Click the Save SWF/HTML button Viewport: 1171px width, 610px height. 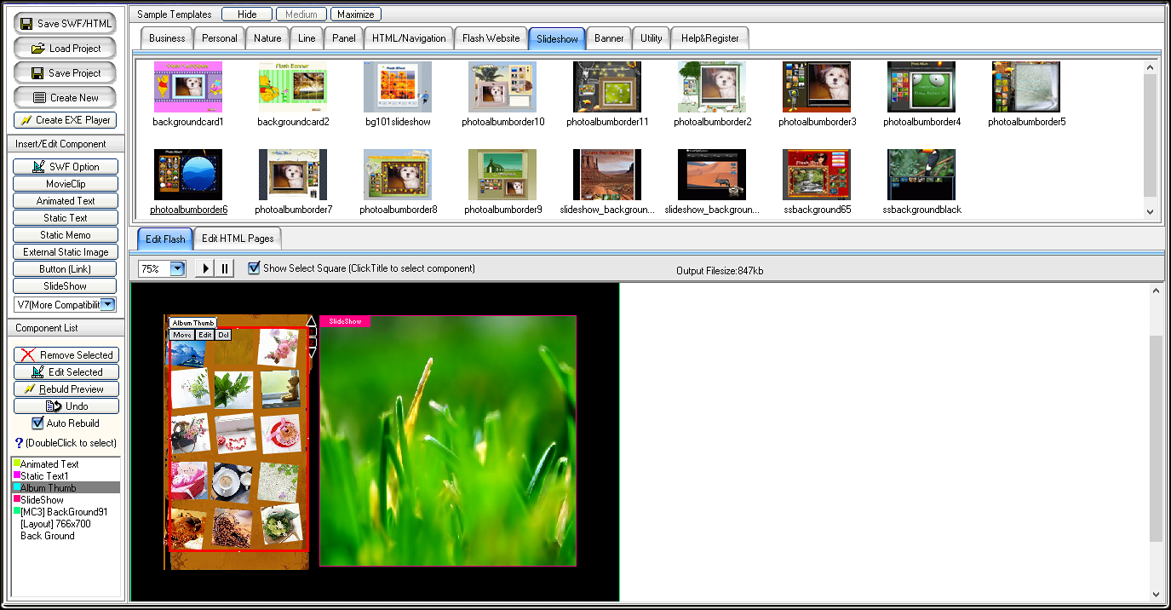[65, 24]
